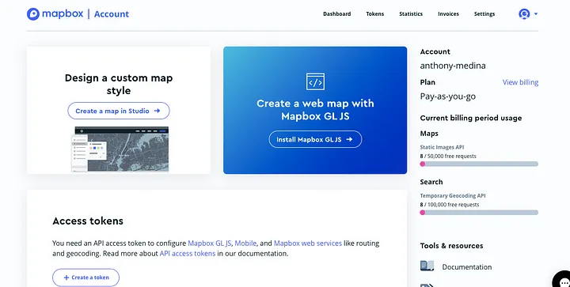The height and width of the screenshot is (287, 570).
Task: Click the 8 / 100,000 free requests text
Action: 450,205
